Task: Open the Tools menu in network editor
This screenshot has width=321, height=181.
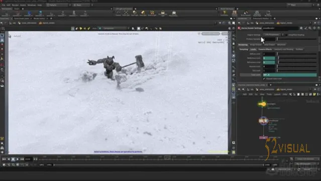Action: [269, 94]
